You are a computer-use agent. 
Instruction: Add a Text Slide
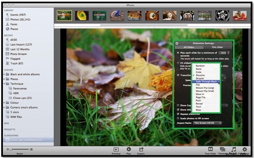[x=210, y=149]
